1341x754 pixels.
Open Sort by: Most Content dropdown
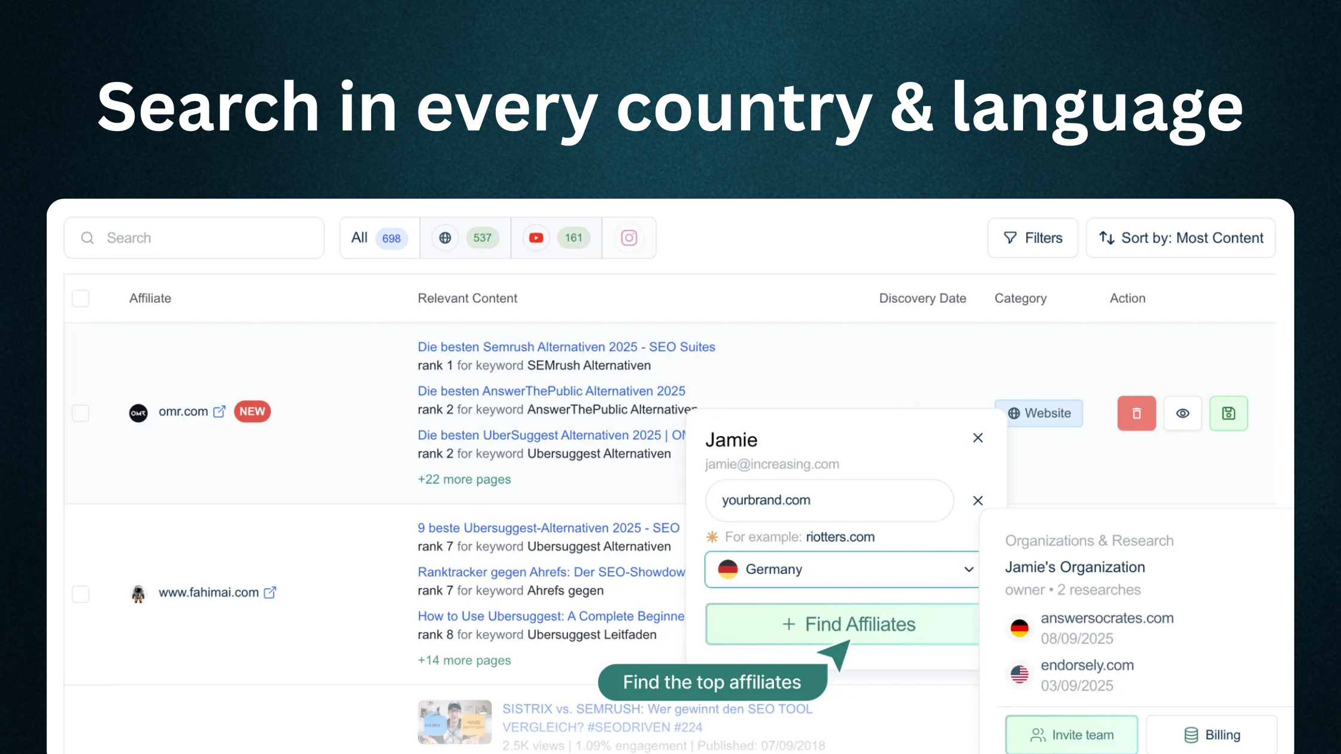click(1181, 238)
